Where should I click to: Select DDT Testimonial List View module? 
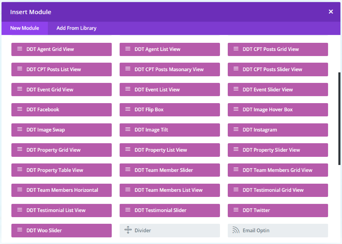tap(61, 211)
